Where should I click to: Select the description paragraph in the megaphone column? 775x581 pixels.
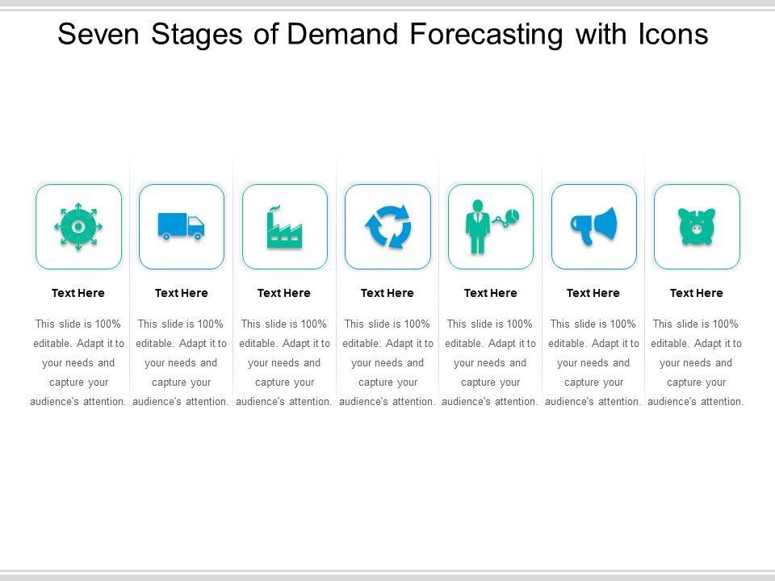593,363
